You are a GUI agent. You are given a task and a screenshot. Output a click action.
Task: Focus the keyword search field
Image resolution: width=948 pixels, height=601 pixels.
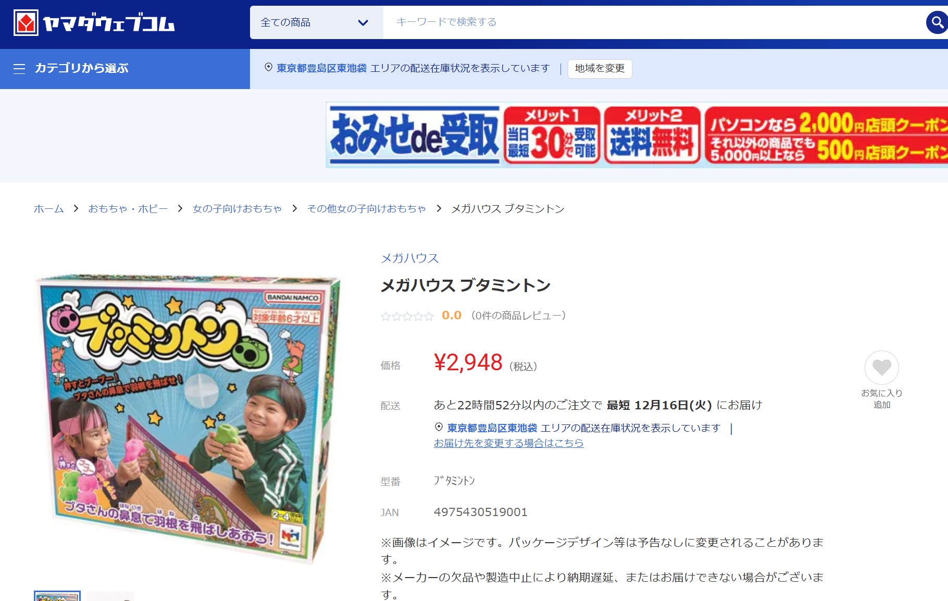(654, 22)
